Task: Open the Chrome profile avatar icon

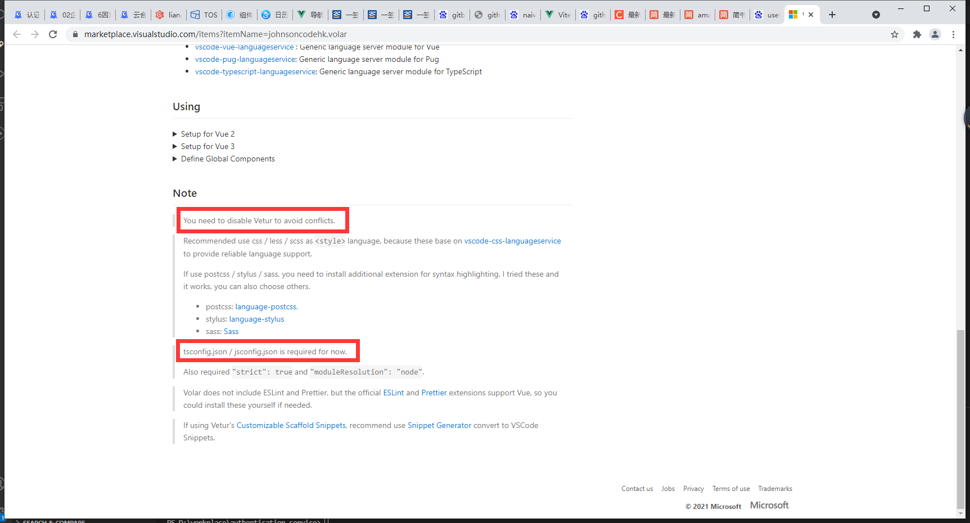Action: coord(935,34)
